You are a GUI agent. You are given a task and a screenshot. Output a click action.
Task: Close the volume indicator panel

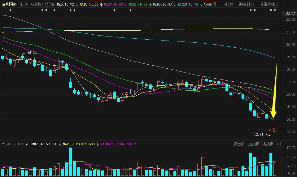(x=278, y=144)
